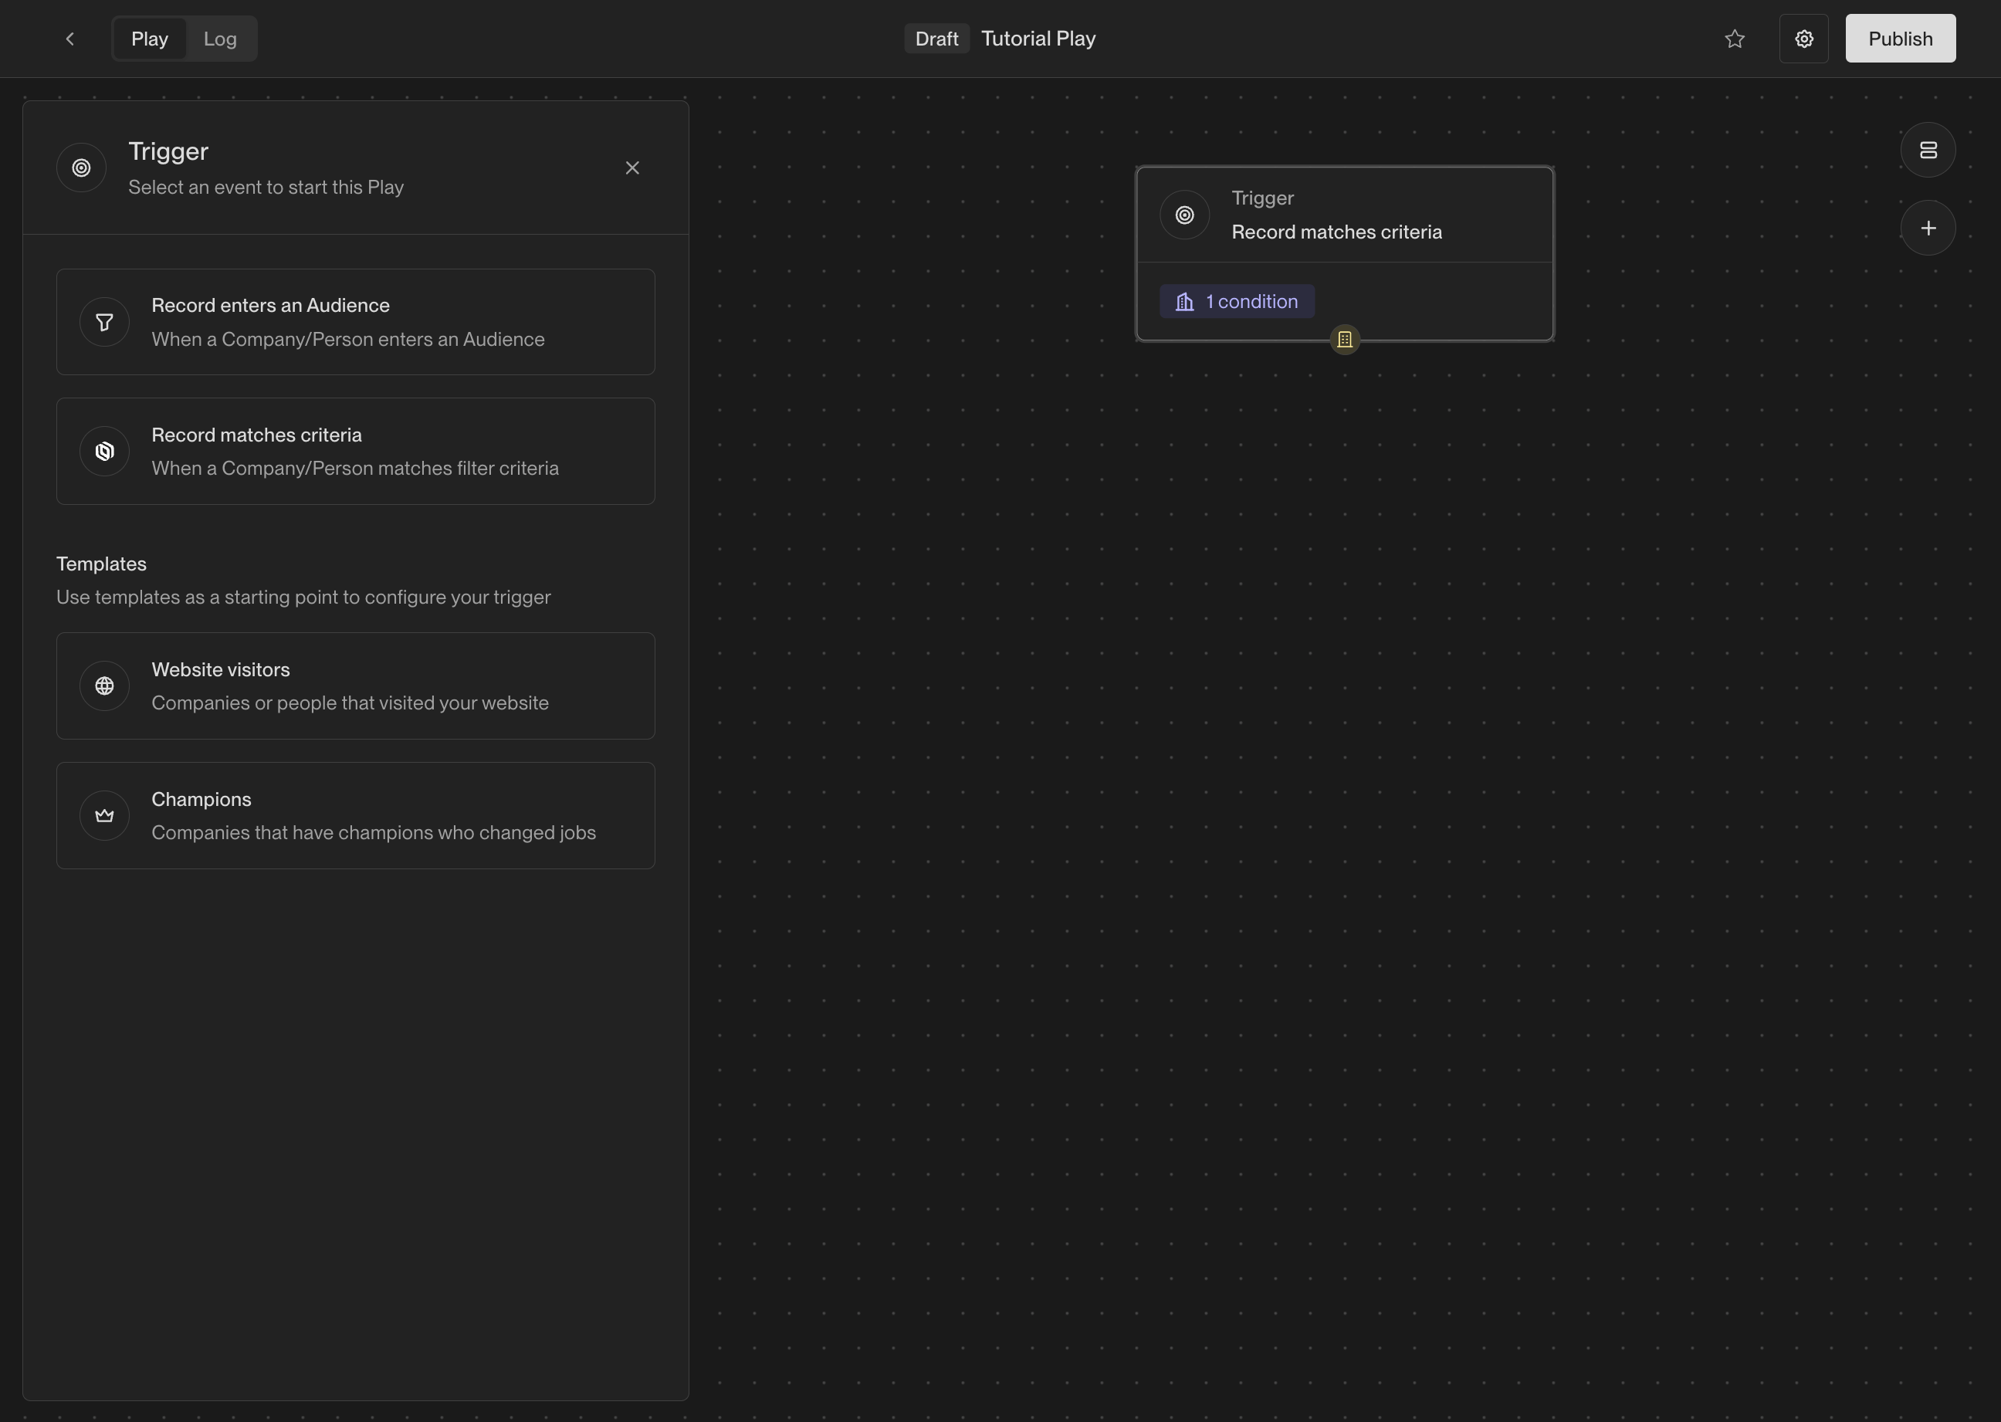Click the globe icon for Website visitors
Viewport: 2001px width, 1422px height.
tap(104, 686)
